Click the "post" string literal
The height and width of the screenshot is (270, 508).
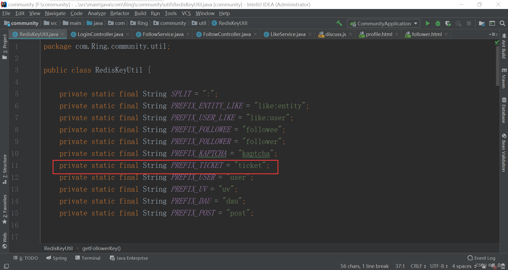pos(238,213)
